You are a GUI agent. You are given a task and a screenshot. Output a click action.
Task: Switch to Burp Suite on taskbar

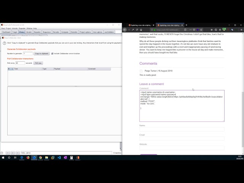[x=78, y=157]
